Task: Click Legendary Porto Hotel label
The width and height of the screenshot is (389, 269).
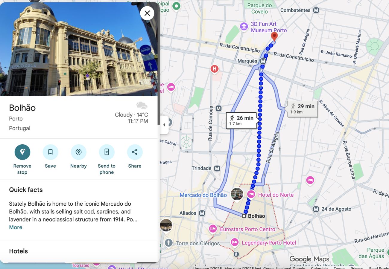Action: 269,243
